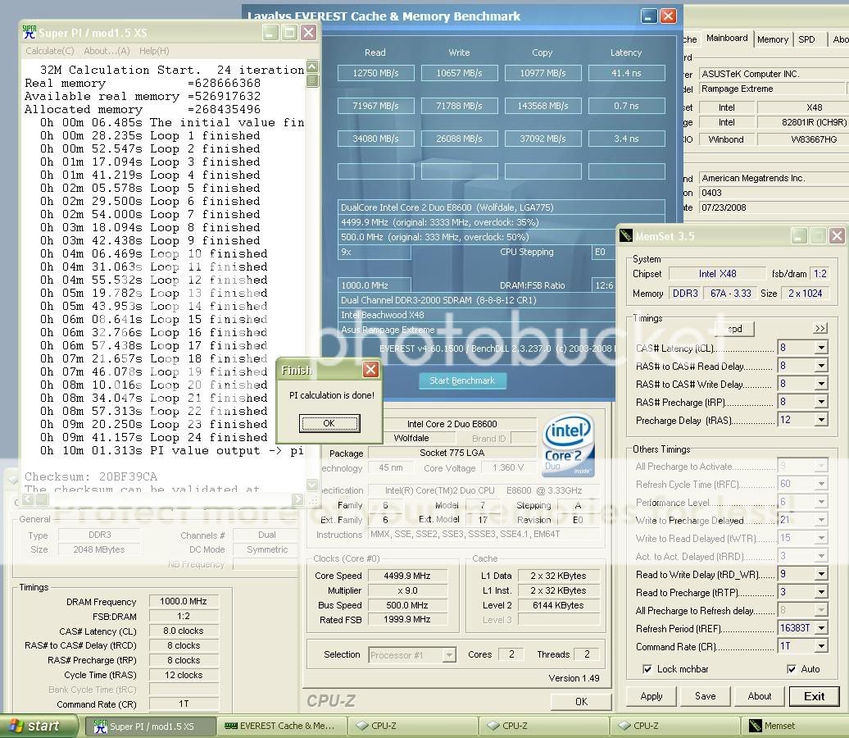849x738 pixels.
Task: Click Super PI horizontal scrollbar right arrow
Action: pos(297,499)
